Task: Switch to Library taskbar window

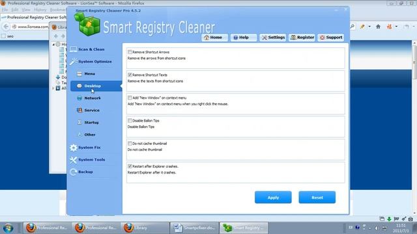Action: coord(145,228)
